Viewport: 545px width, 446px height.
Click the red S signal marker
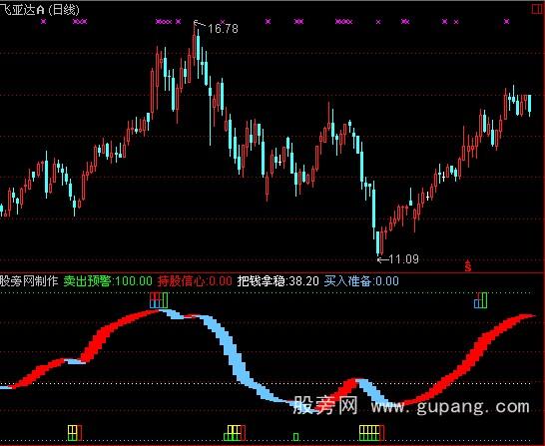pos(468,265)
